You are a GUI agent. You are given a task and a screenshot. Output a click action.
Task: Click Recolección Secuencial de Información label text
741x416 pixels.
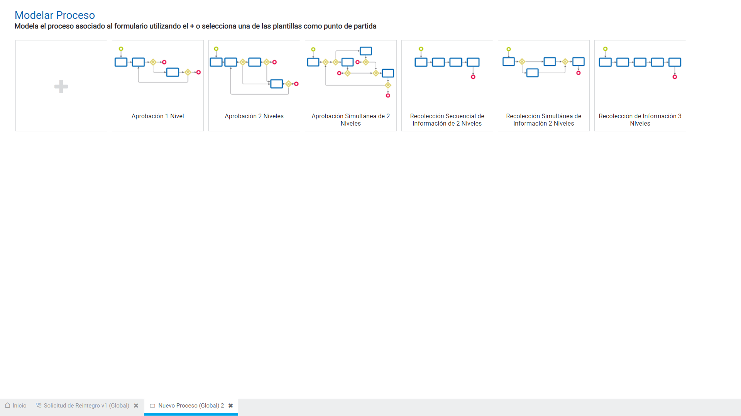[x=447, y=120]
